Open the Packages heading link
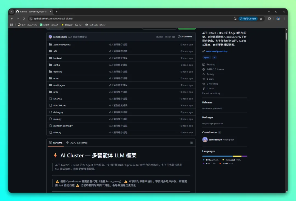 point(208,117)
